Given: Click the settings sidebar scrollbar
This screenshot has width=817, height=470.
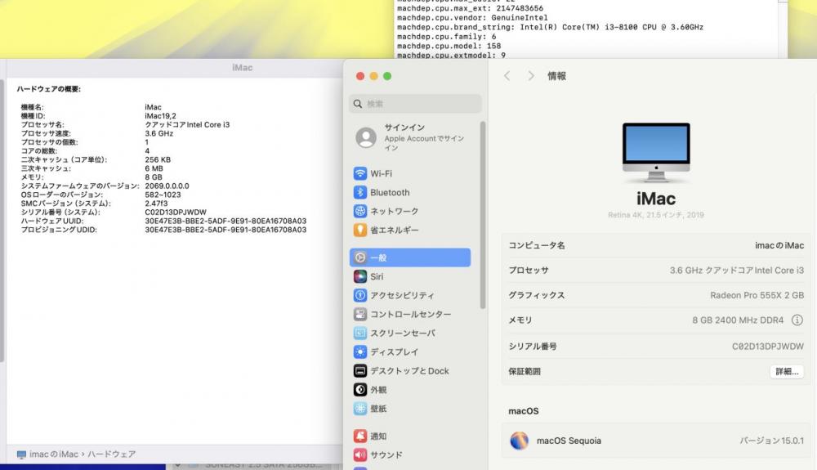Looking at the screenshot, I should (x=483, y=215).
